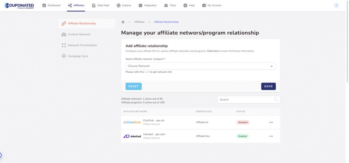Image resolution: width=349 pixels, height=163 pixels.
Task: Click the AFFILIATE NETWORK column header
Action: coord(135,111)
